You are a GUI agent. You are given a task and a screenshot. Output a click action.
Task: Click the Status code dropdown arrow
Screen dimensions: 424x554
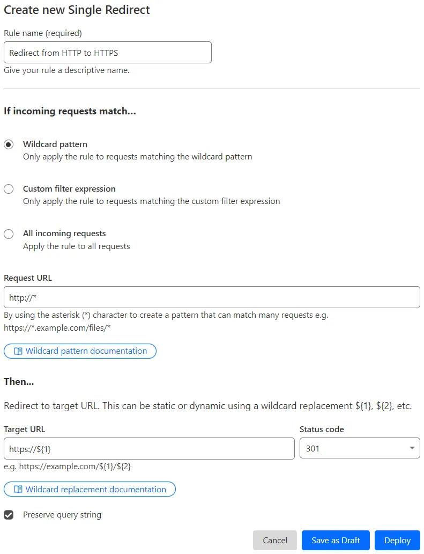pyautogui.click(x=412, y=448)
